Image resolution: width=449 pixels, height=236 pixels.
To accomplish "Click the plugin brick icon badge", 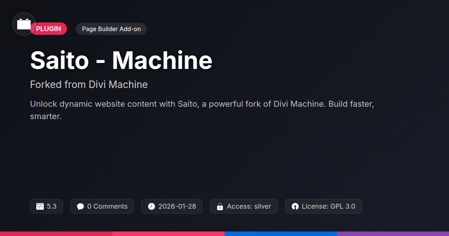I will pyautogui.click(x=24, y=24).
